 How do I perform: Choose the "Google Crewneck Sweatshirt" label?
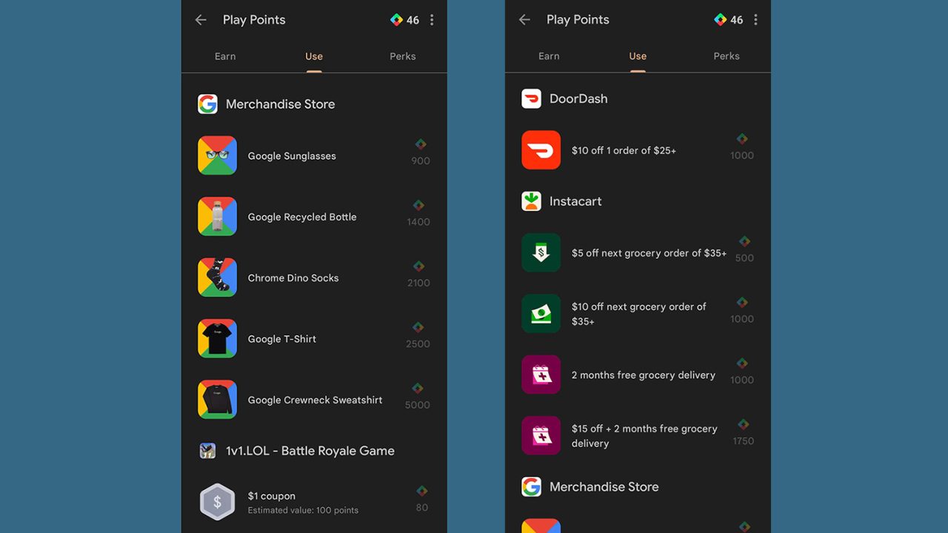[316, 400]
